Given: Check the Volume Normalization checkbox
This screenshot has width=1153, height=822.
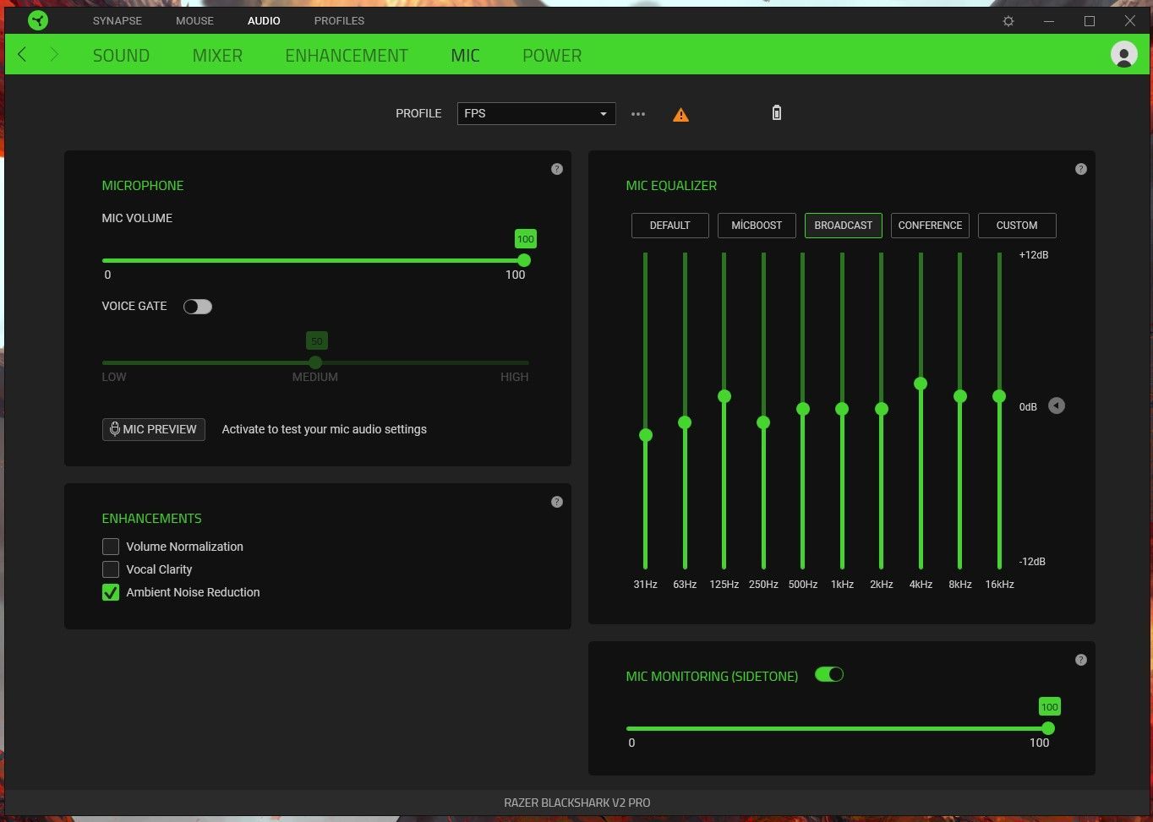Looking at the screenshot, I should (111, 547).
